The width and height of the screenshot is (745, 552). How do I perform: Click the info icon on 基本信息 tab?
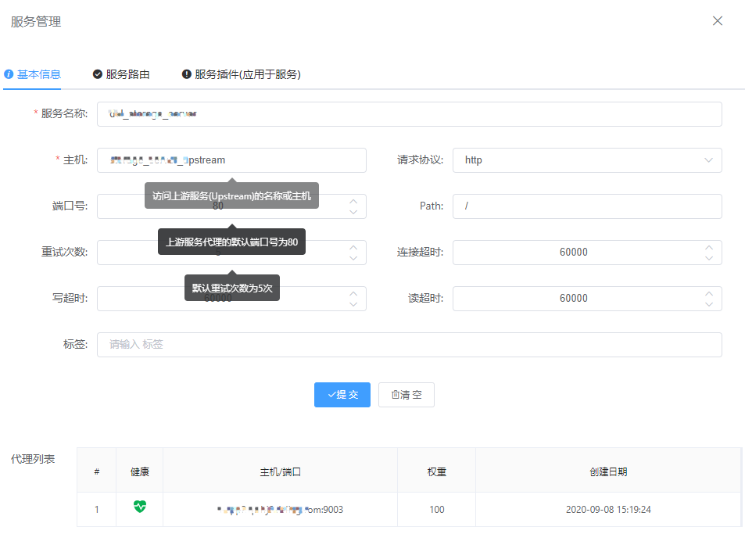pos(9,74)
